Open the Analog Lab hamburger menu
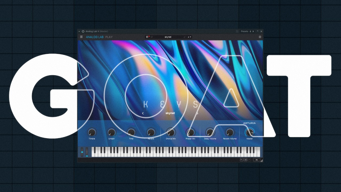Viewport: 341px width, 192px height. [81, 37]
